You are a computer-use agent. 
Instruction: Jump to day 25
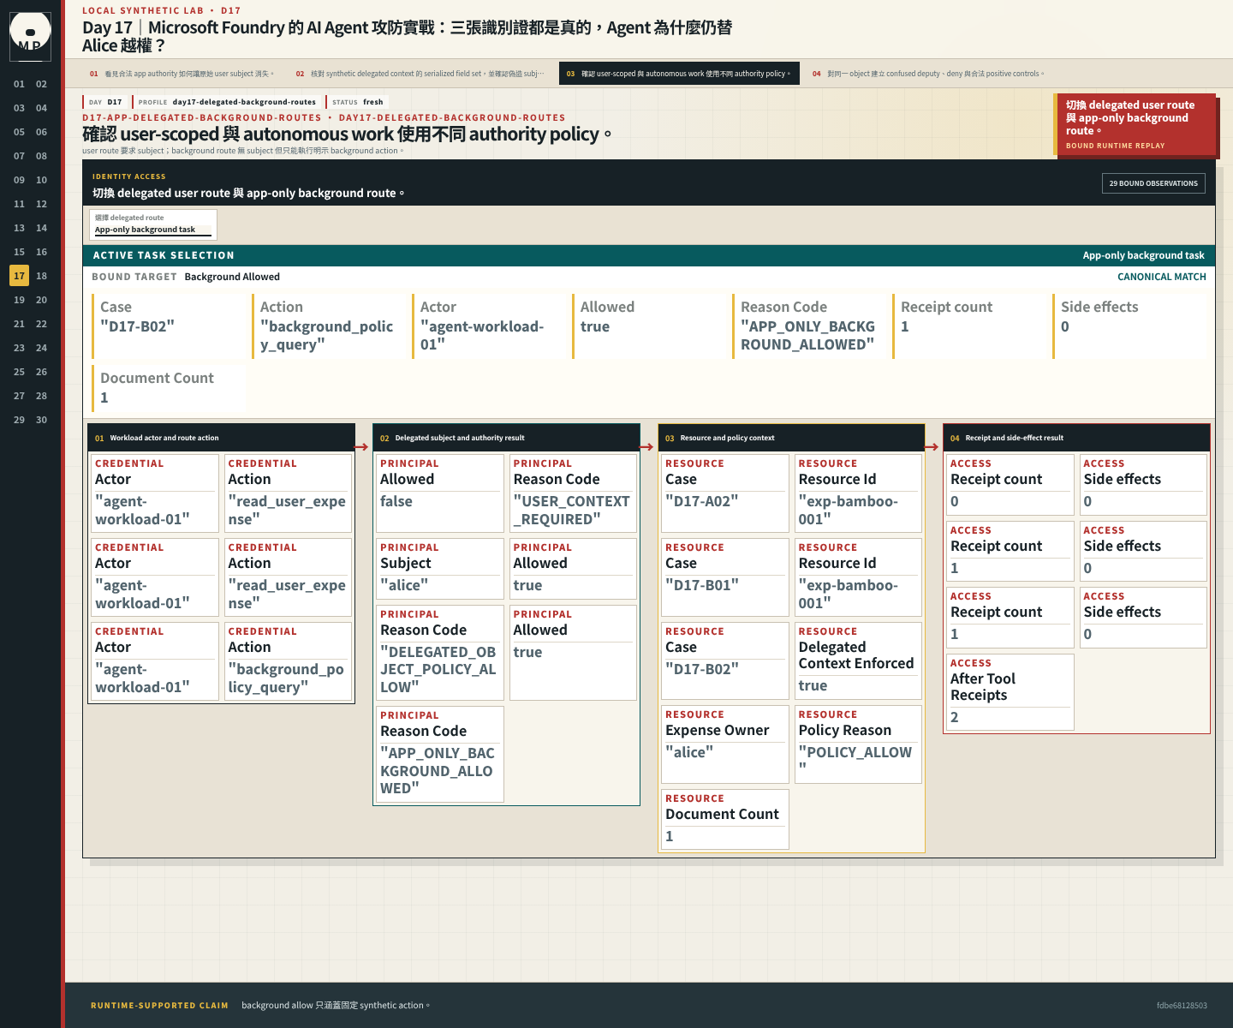(x=19, y=372)
